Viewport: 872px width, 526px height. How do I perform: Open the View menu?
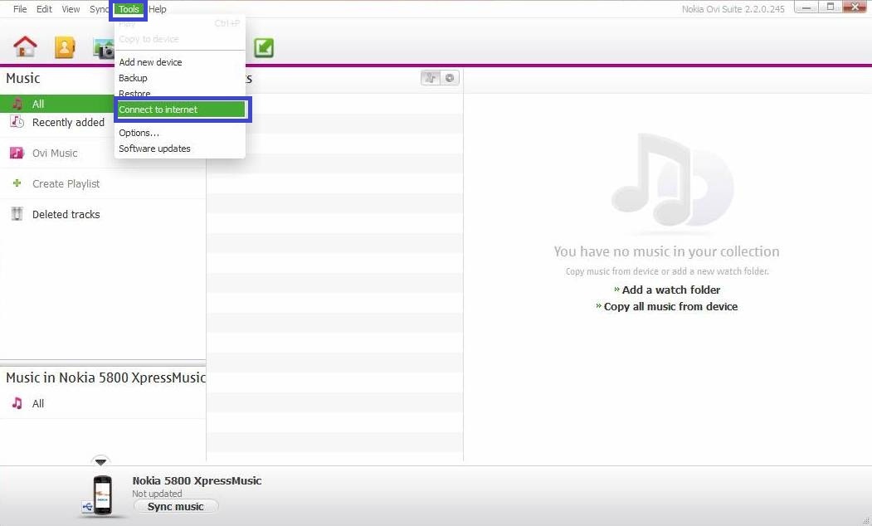click(71, 9)
